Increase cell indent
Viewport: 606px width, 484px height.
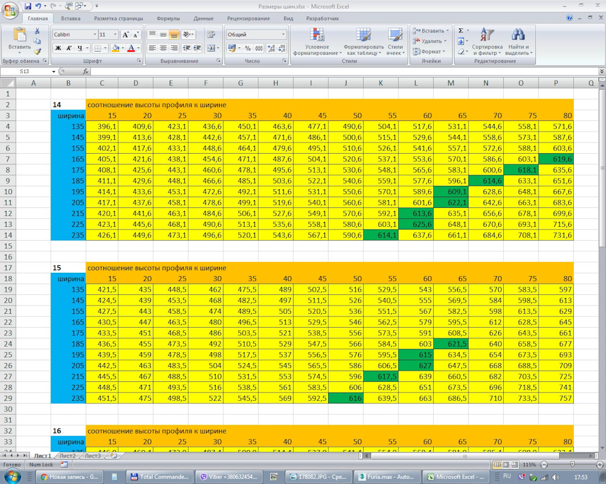[x=197, y=49]
